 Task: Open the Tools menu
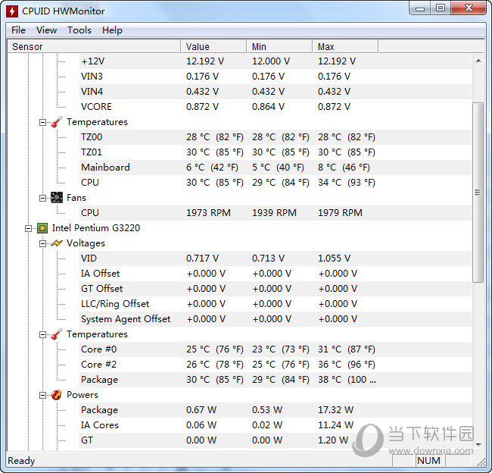coord(79,30)
